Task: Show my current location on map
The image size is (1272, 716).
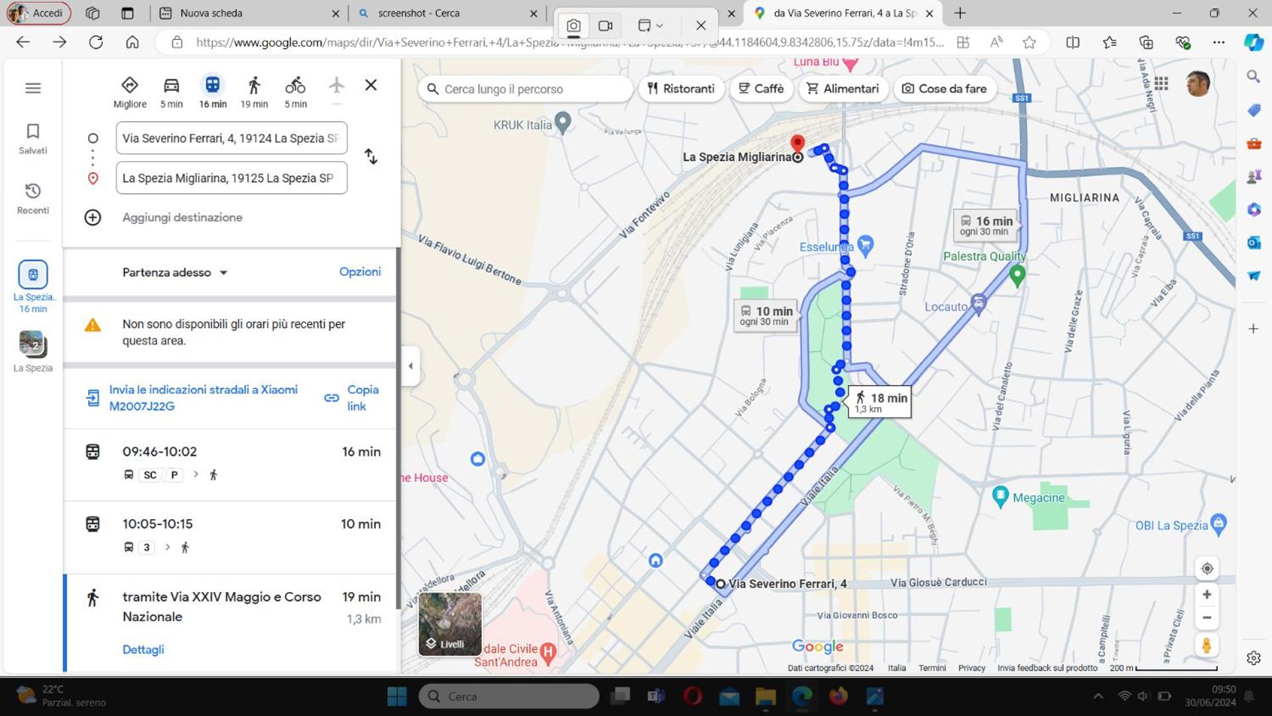Action: (1207, 569)
